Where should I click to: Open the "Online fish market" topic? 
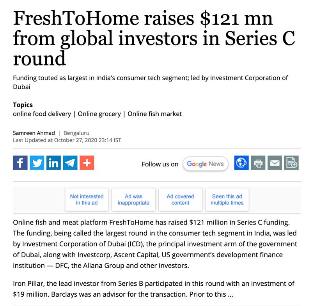[154, 114]
